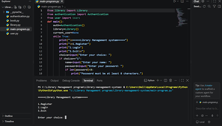Image resolution: width=222 pixels, height=126 pixels.
Task: Run the Python file with play button
Action: [x=175, y=1]
